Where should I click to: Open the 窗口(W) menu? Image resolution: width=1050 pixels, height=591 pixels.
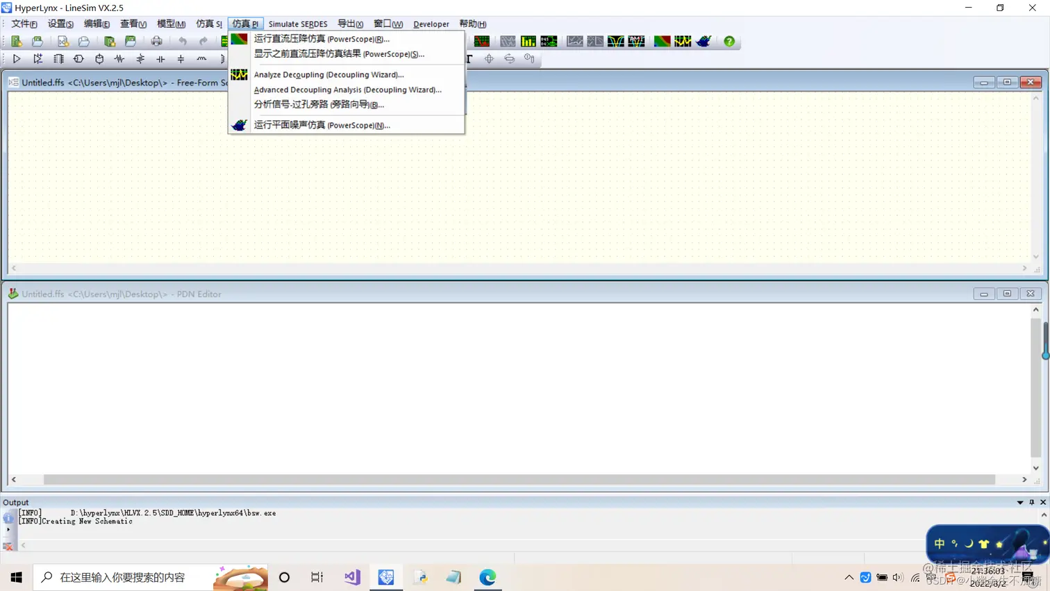(x=388, y=24)
